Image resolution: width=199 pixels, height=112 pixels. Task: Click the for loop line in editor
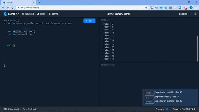(x=21, y=32)
